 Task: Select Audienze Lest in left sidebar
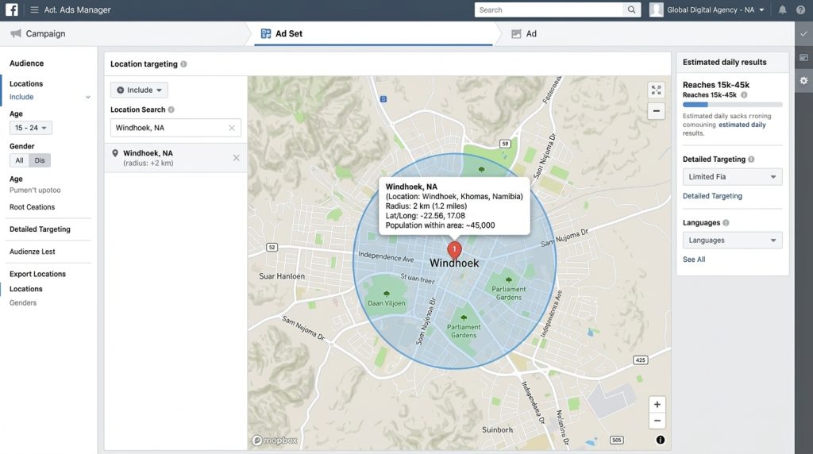[x=32, y=252]
